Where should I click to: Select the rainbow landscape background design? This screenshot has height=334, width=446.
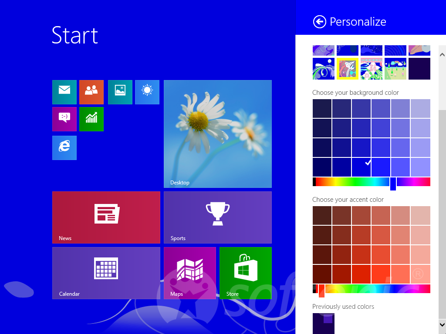coord(395,68)
